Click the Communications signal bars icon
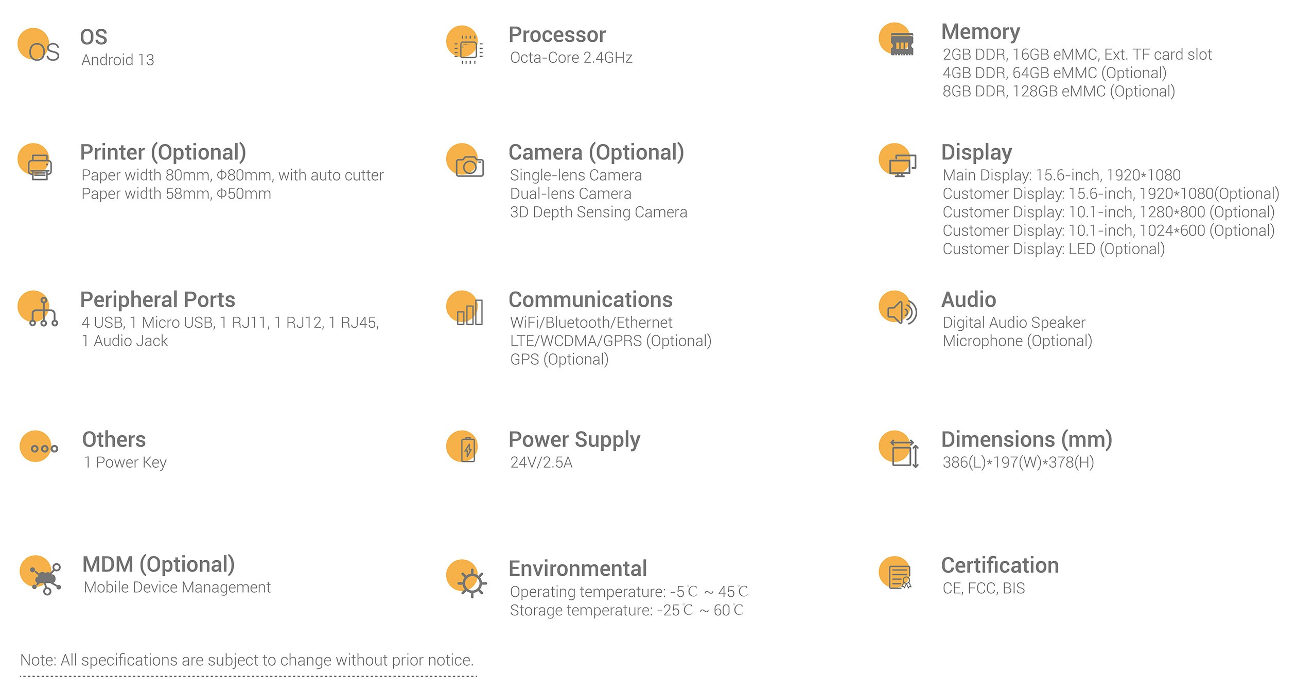The width and height of the screenshot is (1297, 693). tap(465, 308)
